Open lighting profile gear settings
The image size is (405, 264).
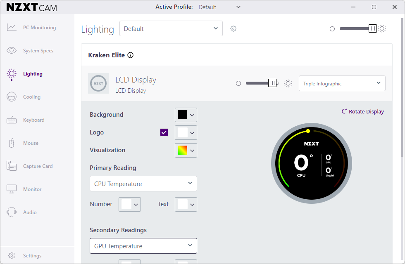[x=233, y=29]
